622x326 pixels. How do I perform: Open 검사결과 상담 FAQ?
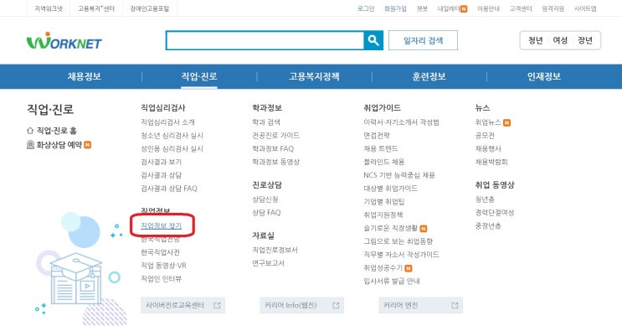point(169,189)
